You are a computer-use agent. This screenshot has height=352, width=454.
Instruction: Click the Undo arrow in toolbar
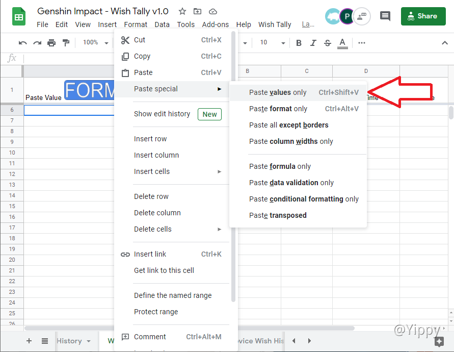pos(22,42)
